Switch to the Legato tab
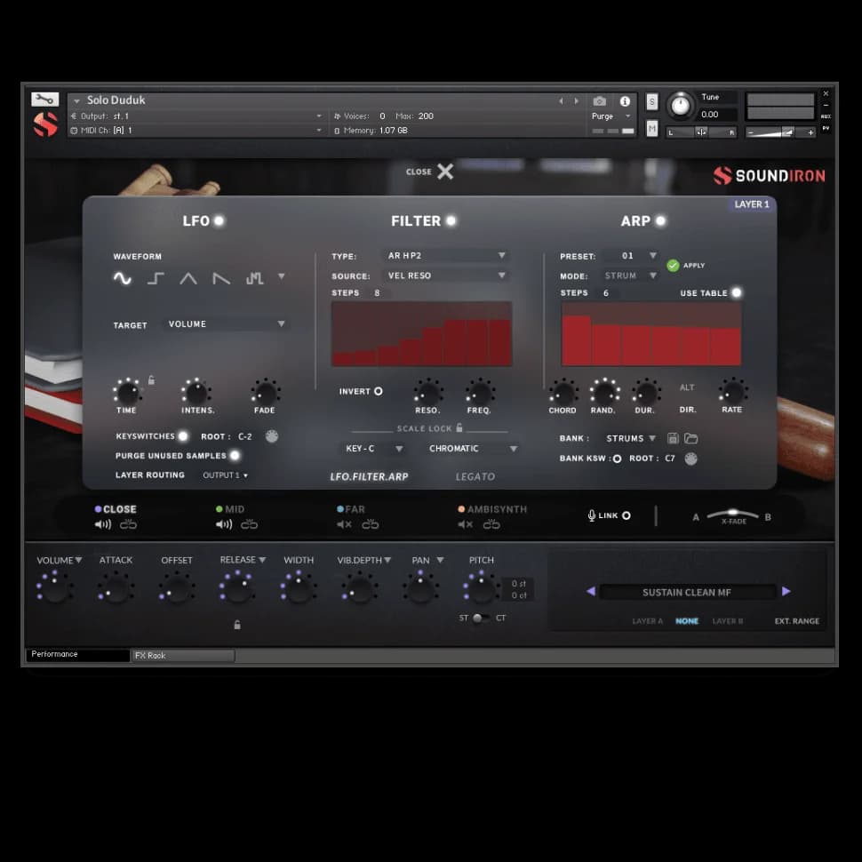The image size is (862, 862). (475, 476)
